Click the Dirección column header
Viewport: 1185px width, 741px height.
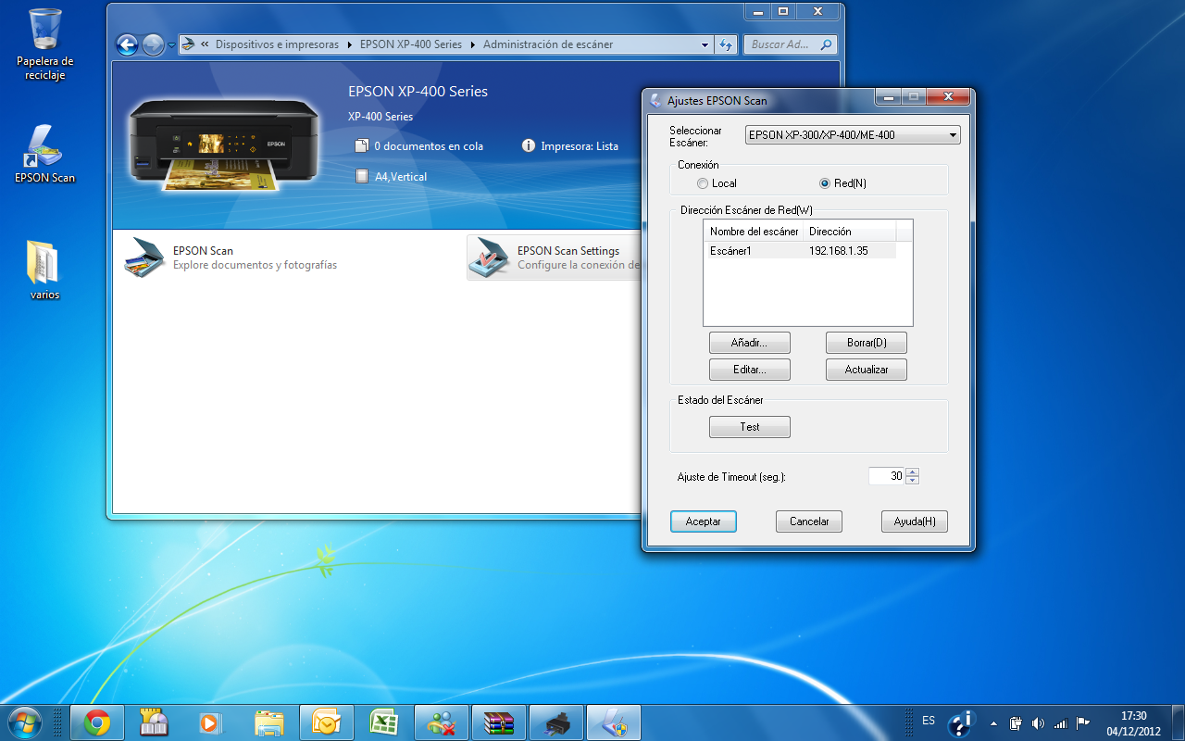(849, 232)
